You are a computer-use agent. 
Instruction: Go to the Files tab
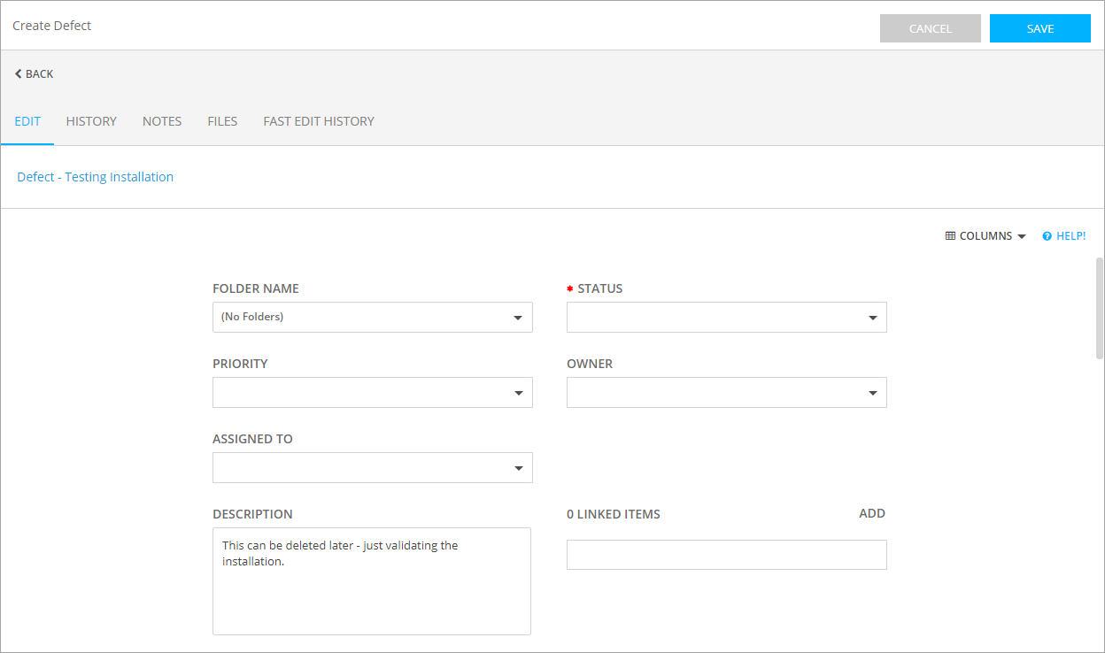(x=222, y=121)
